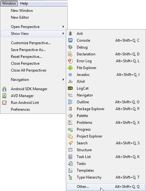146x191 pixels.
Task: Open the Help menu
Action: pyautogui.click(x=24, y=3)
